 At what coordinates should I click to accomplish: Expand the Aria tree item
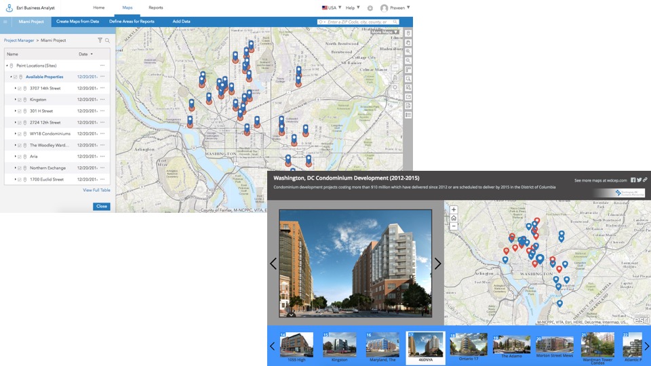coord(16,157)
